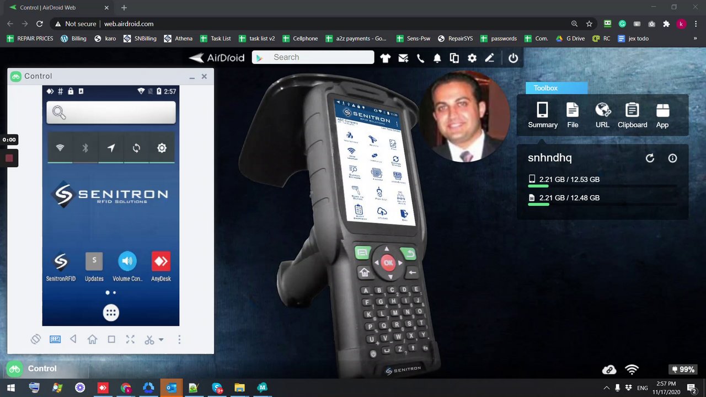
Task: Open AirDroid notifications bell icon
Action: pyautogui.click(x=437, y=58)
